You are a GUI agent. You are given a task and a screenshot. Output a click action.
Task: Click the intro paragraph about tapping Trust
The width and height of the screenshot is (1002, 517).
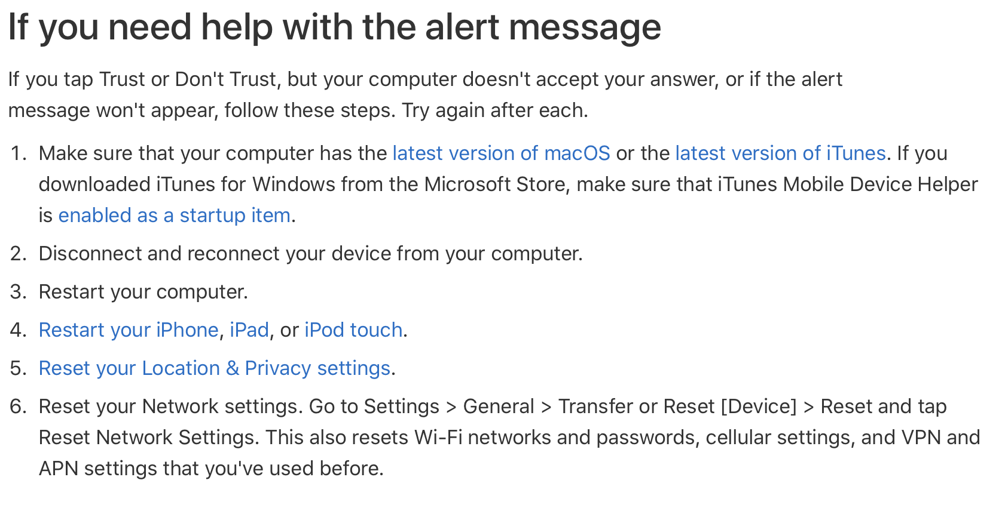(425, 95)
